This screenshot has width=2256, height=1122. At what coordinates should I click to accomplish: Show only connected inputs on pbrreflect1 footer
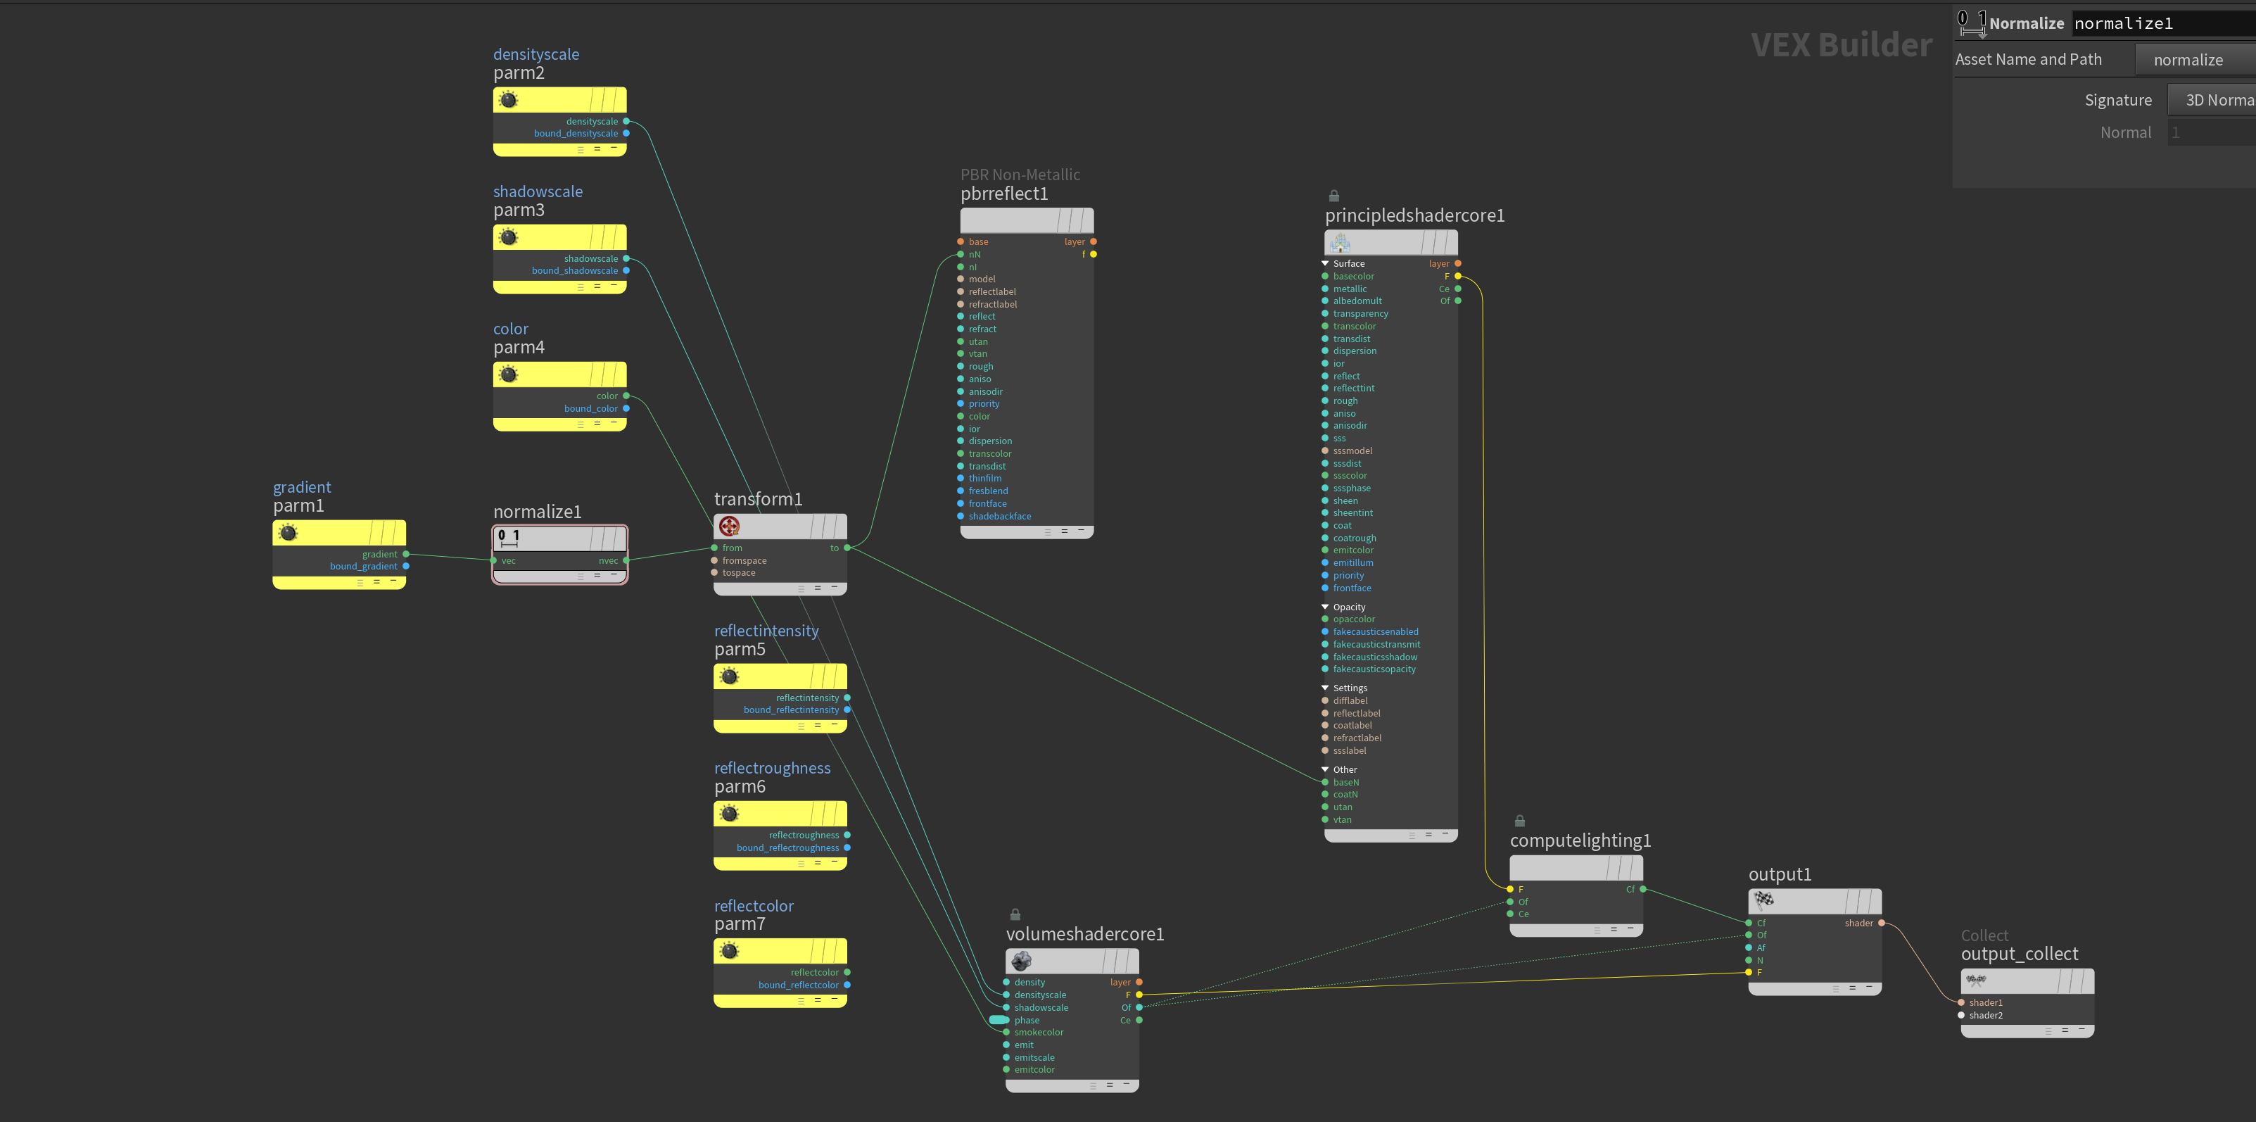tap(1065, 531)
